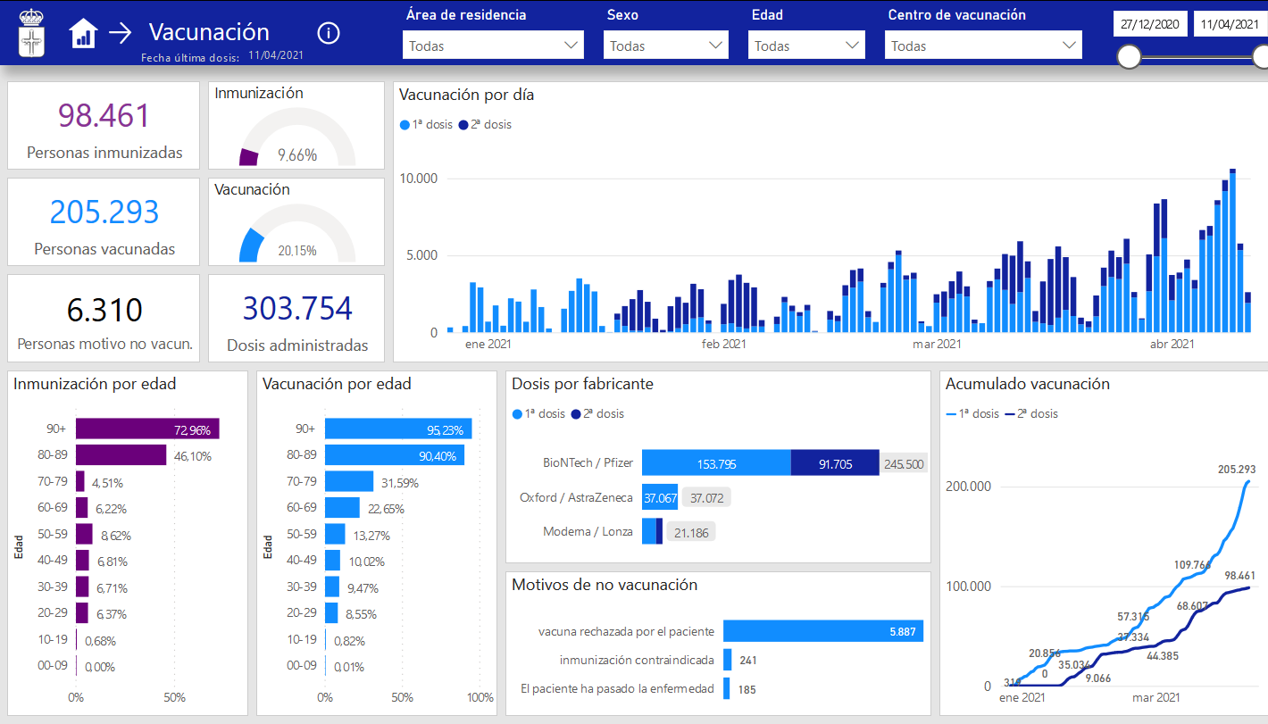Click the Acumulado vacunación title

(1028, 384)
